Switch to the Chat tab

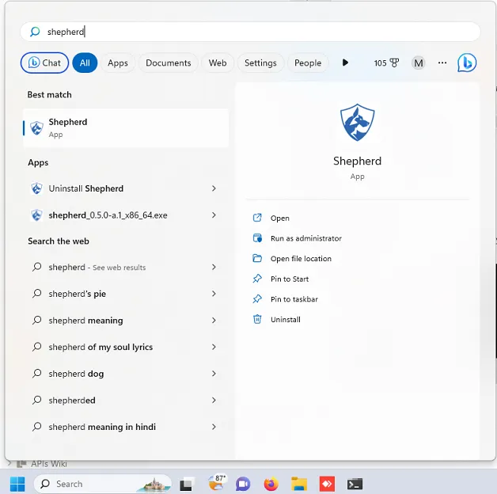pos(44,63)
